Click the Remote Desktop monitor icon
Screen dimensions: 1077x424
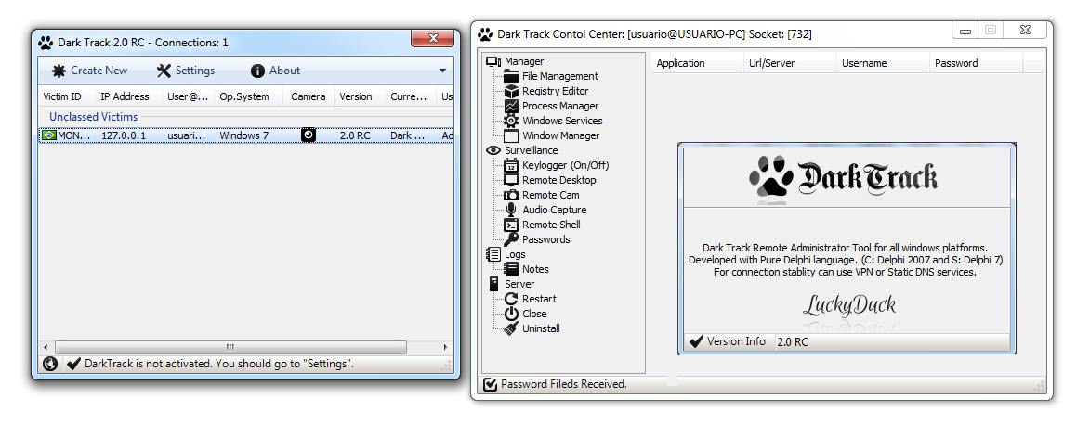511,180
